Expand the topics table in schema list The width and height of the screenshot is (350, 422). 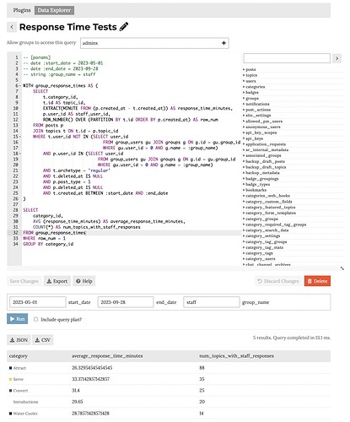[x=244, y=75]
